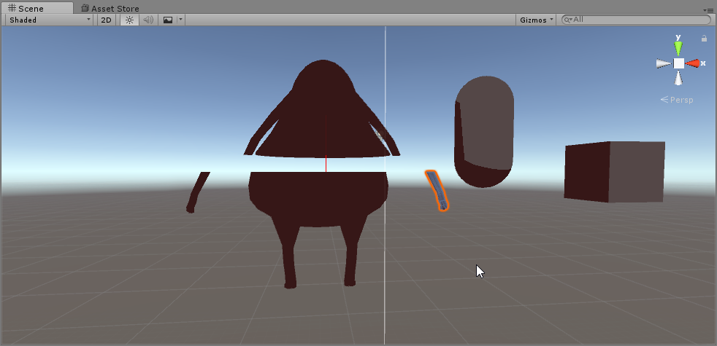This screenshot has height=346, width=717.
Task: Select the detached arm piece
Action: click(x=197, y=192)
